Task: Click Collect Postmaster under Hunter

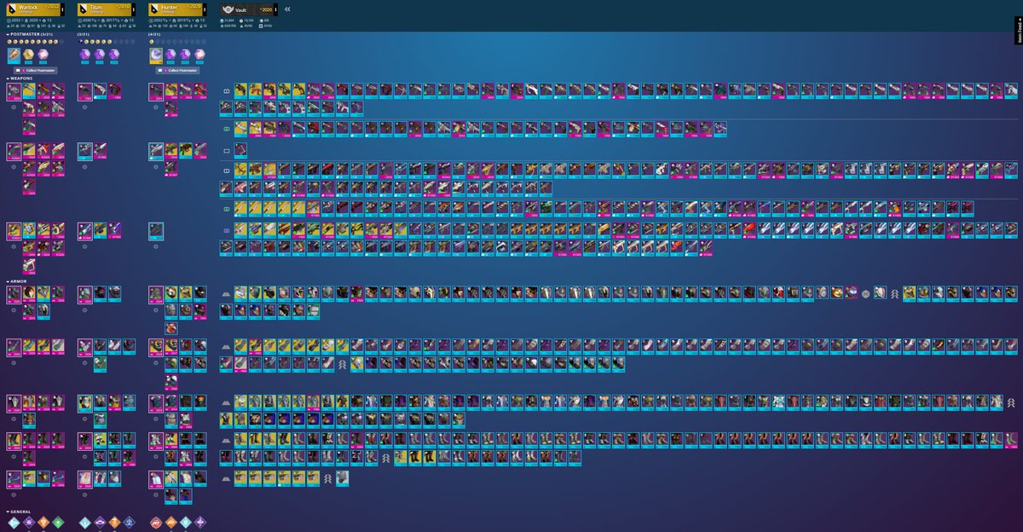Action: pyautogui.click(x=177, y=70)
